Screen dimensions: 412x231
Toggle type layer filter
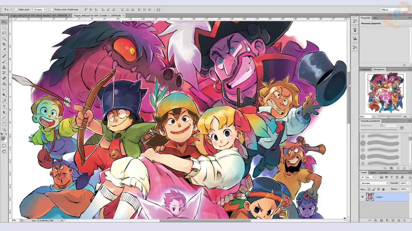[x=392, y=177]
